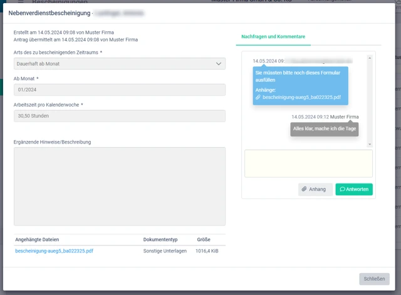The image size is (401, 295).
Task: Click the chevron arrow on Dauerhaft ab Monat
Action: [x=219, y=64]
